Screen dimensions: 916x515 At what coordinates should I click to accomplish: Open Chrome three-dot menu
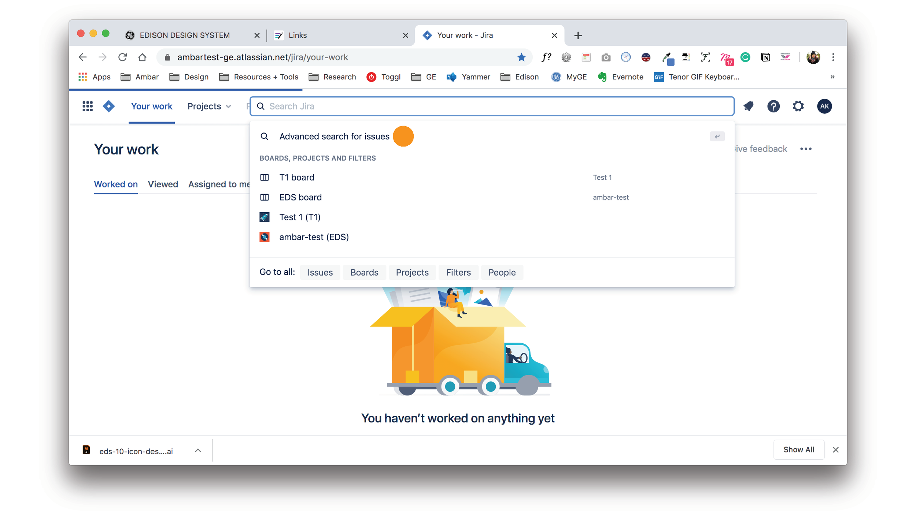(833, 57)
